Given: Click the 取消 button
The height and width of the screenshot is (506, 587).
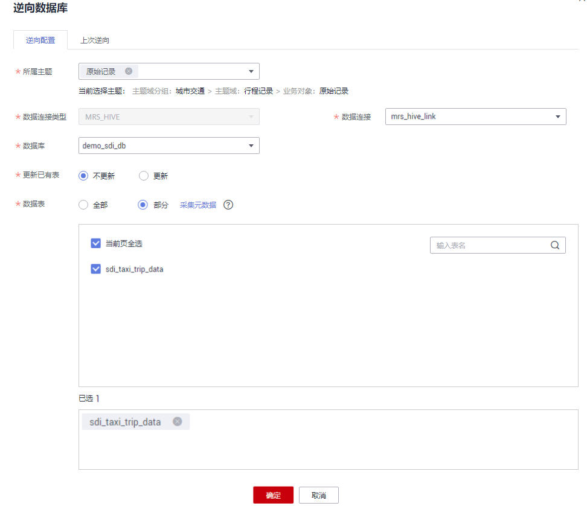Looking at the screenshot, I should 319,495.
